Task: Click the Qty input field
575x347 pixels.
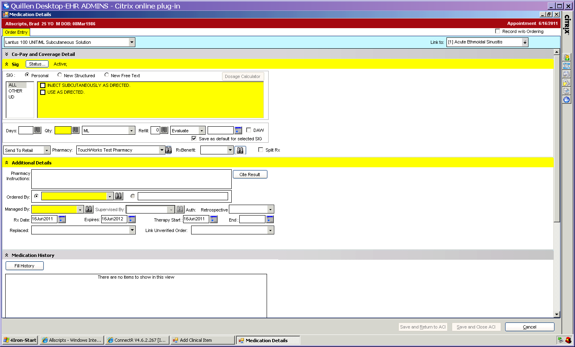Action: [x=63, y=130]
